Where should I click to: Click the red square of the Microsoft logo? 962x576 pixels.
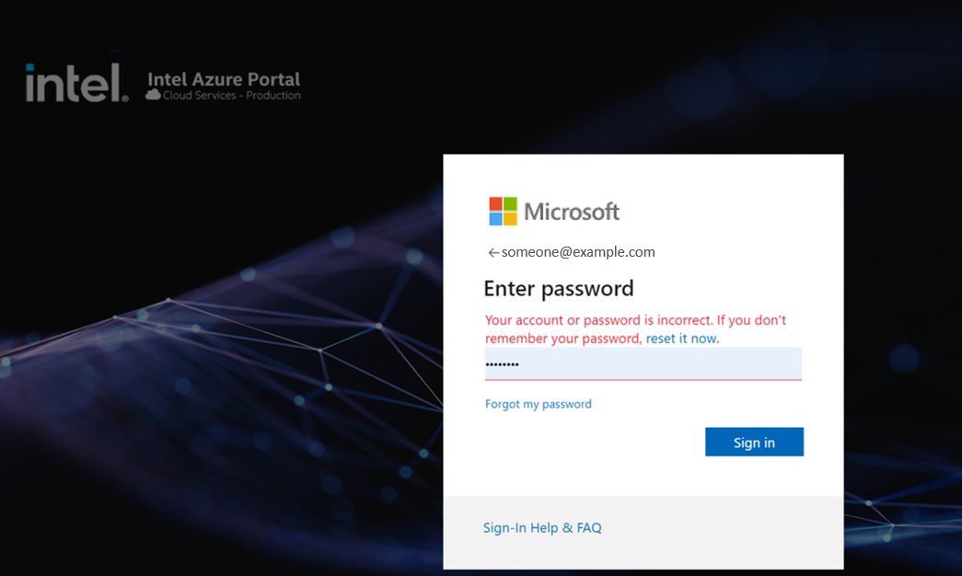point(496,204)
